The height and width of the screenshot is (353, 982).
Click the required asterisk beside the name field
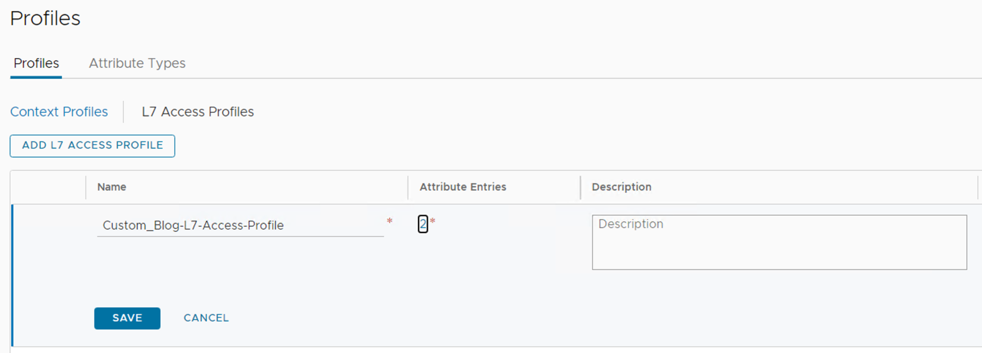[x=390, y=221]
